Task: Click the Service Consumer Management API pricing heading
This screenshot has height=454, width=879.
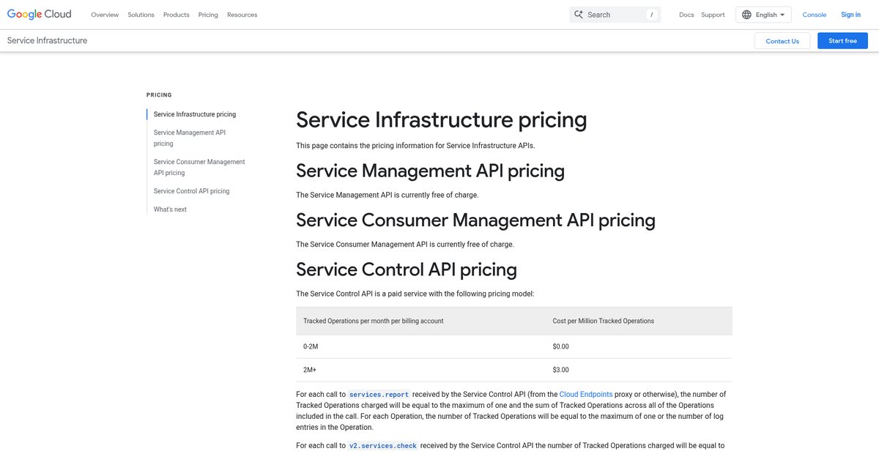Action: click(475, 220)
